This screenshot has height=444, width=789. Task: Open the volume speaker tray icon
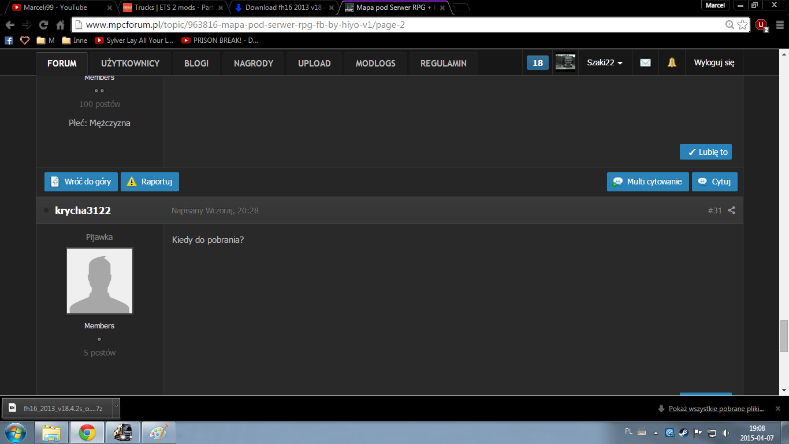coord(725,432)
